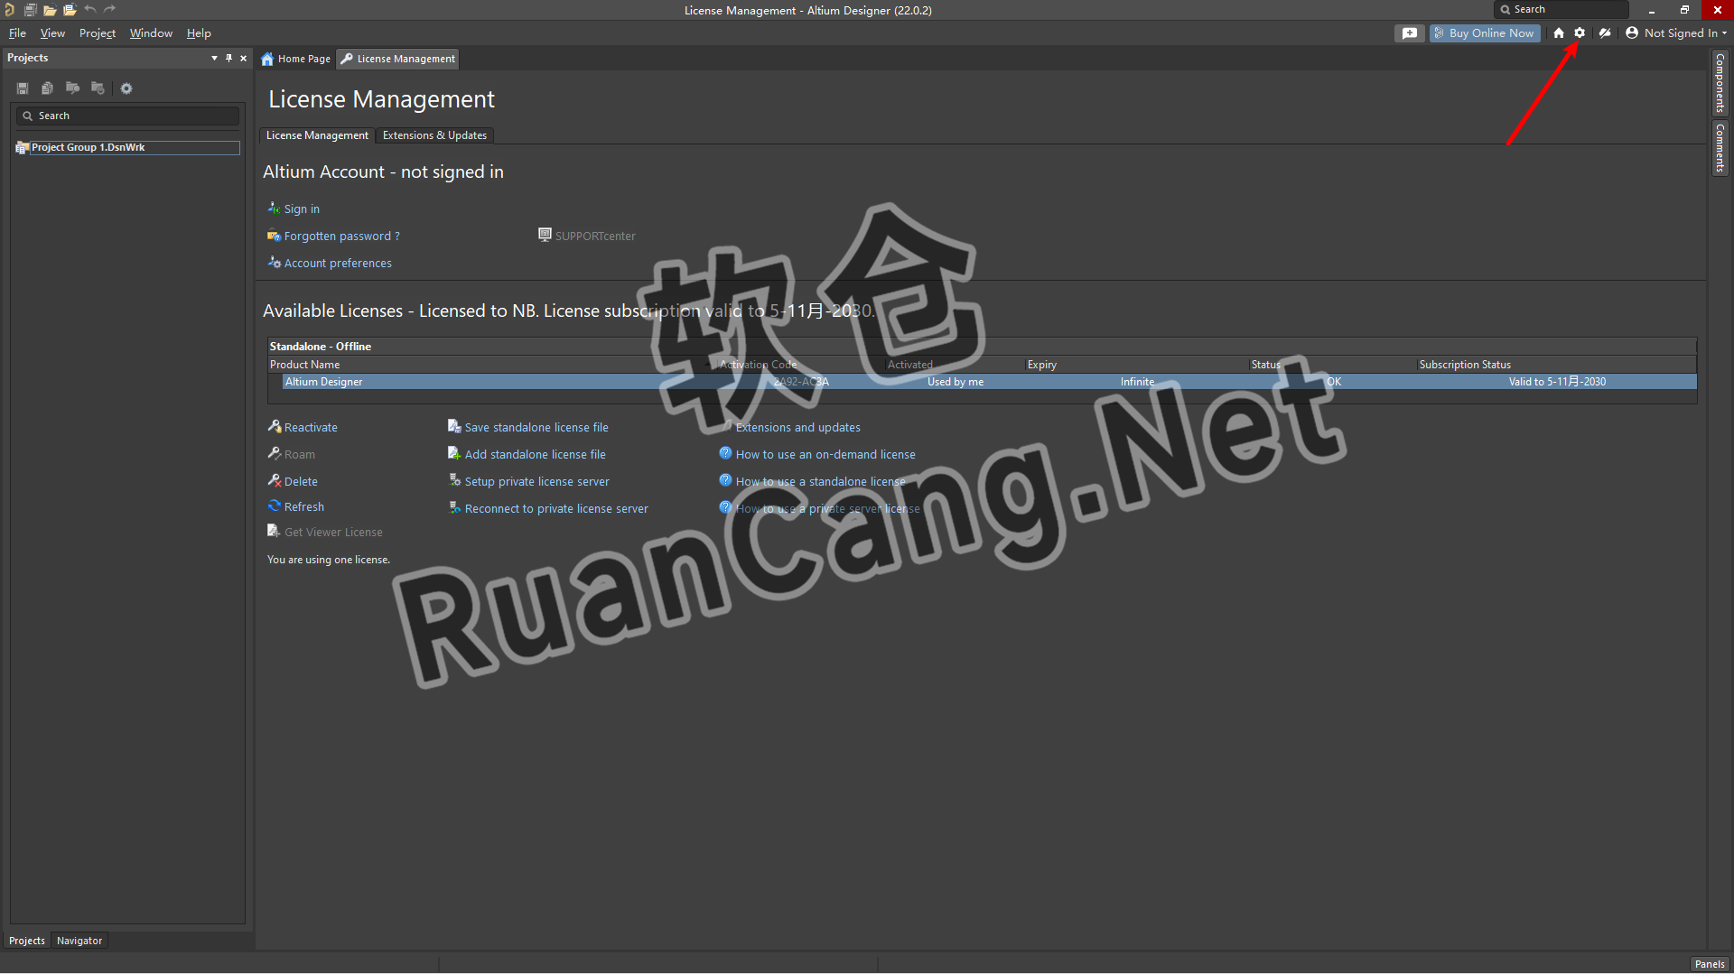This screenshot has height=974, width=1734.
Task: Click the notifications disabled icon
Action: 1605,32
